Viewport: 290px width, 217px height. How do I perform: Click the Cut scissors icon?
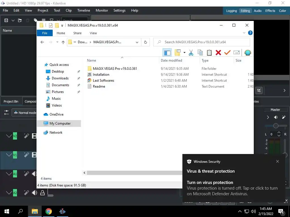[x=191, y=53]
